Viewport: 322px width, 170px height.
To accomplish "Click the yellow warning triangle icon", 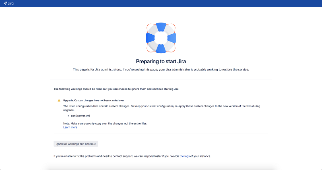I will click(x=59, y=100).
